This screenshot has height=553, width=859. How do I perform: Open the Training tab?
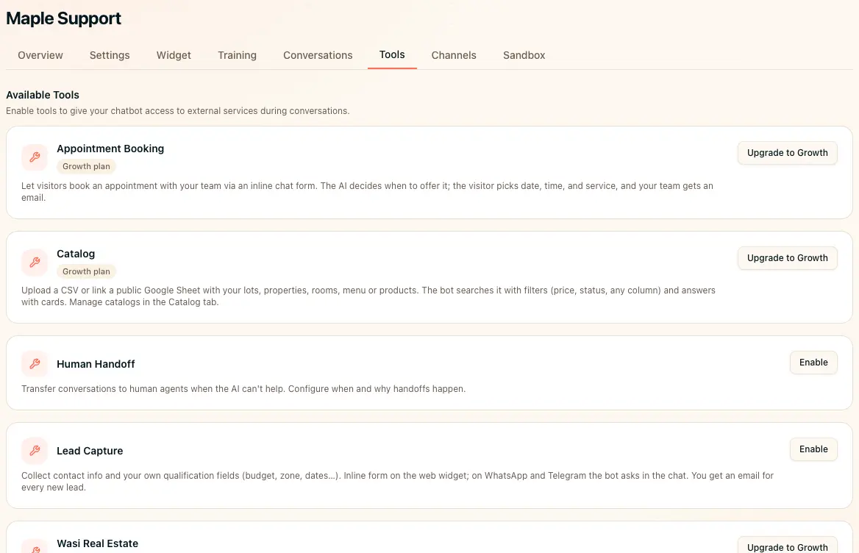point(238,55)
